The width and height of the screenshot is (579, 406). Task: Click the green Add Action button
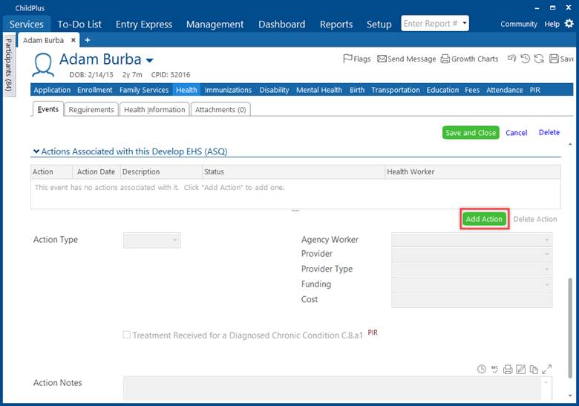(484, 219)
